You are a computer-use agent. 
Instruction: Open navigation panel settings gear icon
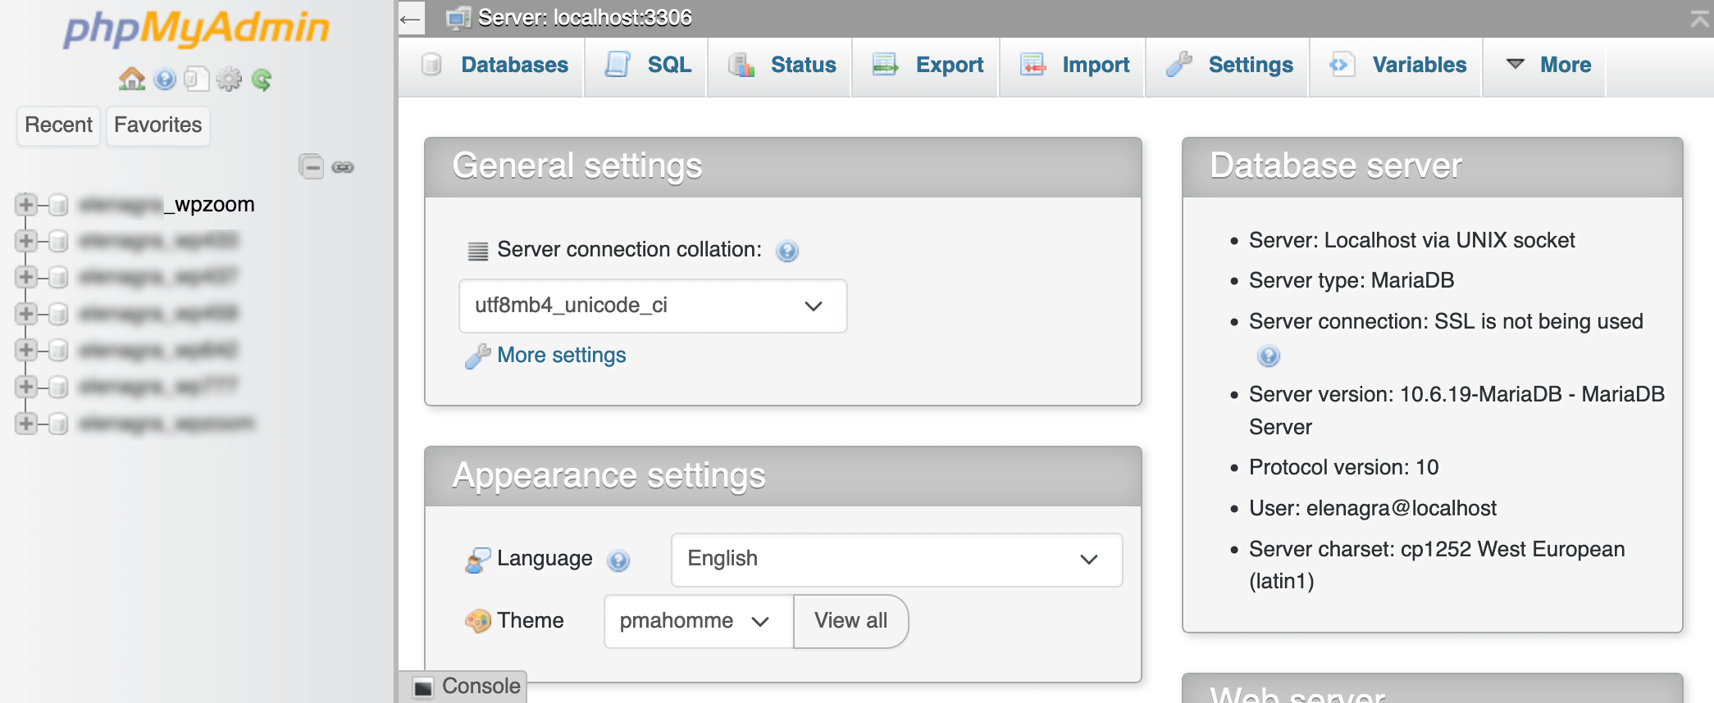(x=229, y=79)
